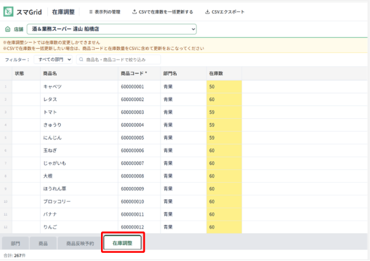Click the 在庫数 column header
370x261 pixels.
coord(224,73)
